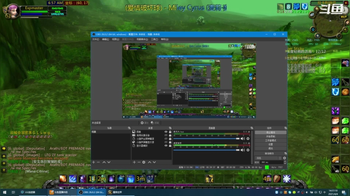This screenshot has width=350, height=196.
Task: Open OBS Settings from controls panel
Action: click(x=271, y=144)
